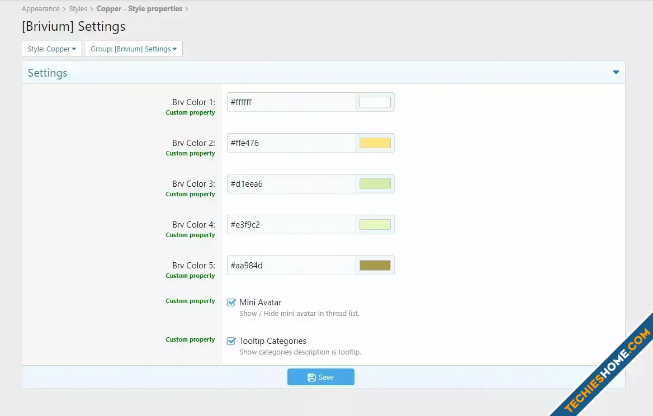
Task: Toggle the Tooltip Categories checkbox
Action: pyautogui.click(x=231, y=341)
